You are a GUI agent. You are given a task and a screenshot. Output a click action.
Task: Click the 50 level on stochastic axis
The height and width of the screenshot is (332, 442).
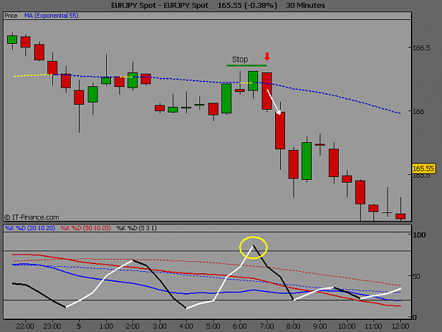[417, 277]
